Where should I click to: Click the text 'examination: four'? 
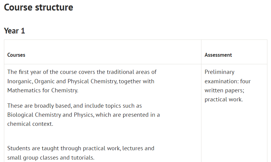point(228,81)
